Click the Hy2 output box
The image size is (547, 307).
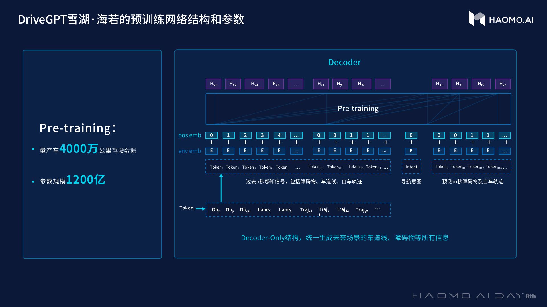click(x=503, y=84)
